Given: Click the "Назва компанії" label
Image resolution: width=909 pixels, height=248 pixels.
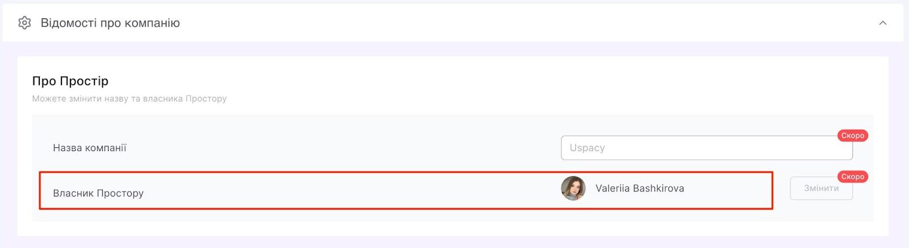Looking at the screenshot, I should click(89, 148).
